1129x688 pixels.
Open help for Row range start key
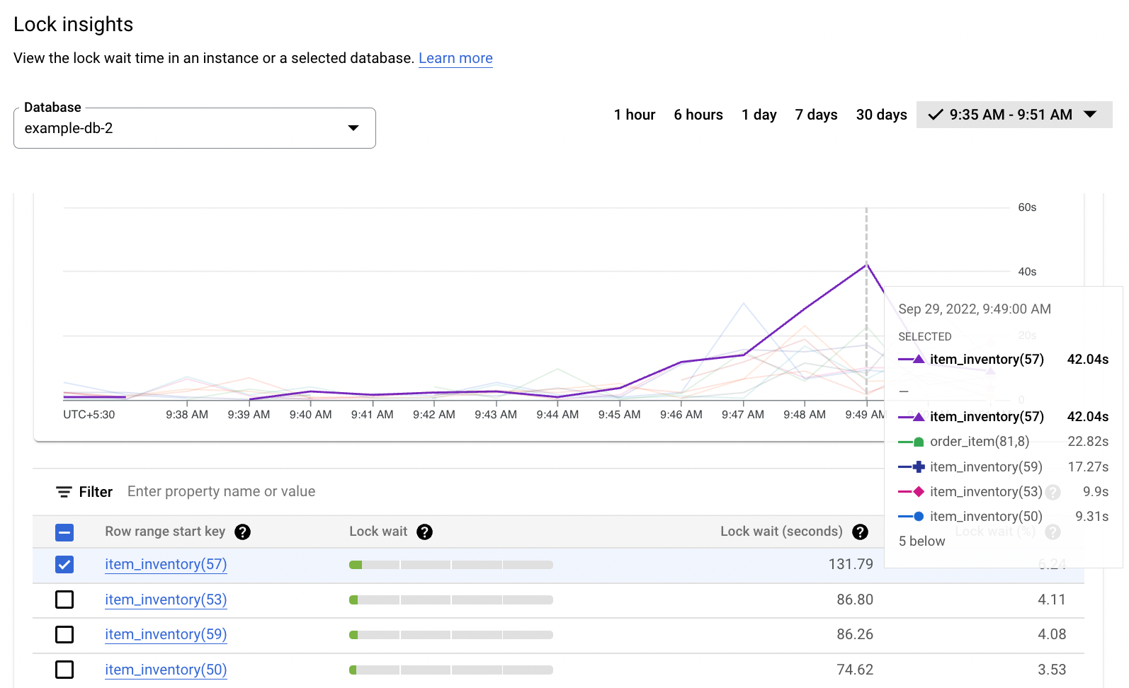(242, 532)
